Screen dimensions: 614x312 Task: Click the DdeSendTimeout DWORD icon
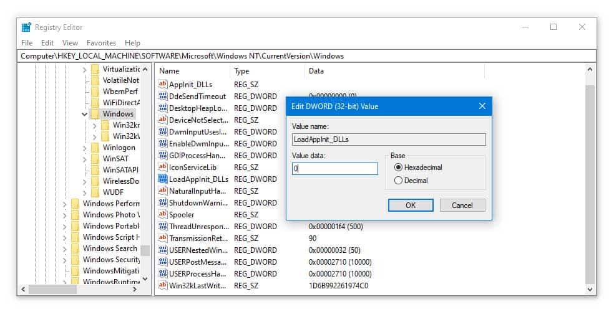tap(162, 96)
